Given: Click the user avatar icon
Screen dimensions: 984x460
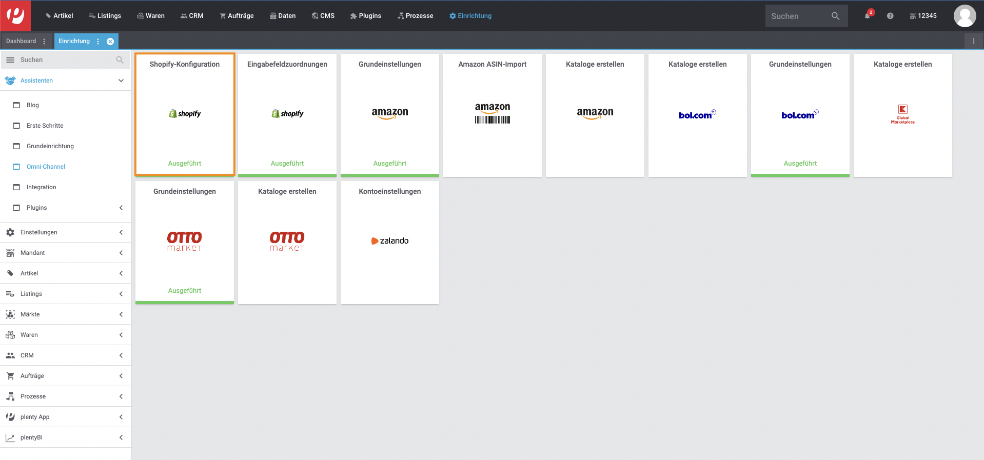Looking at the screenshot, I should (965, 16).
